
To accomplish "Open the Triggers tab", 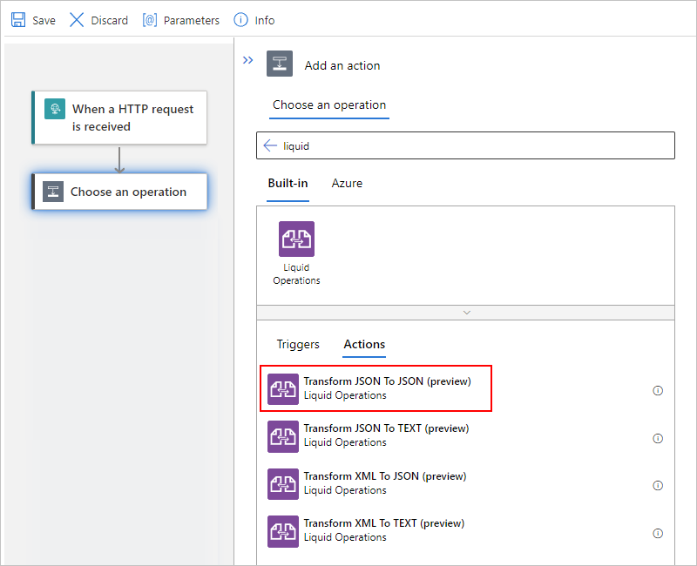I will coord(298,345).
